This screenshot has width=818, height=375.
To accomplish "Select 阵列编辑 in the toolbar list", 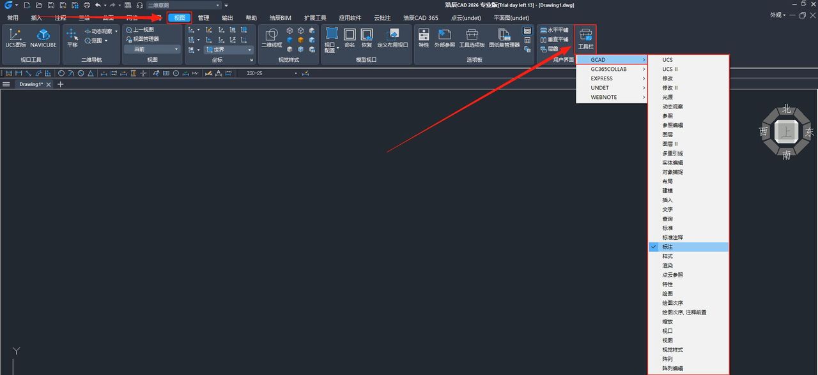I will [689, 369].
